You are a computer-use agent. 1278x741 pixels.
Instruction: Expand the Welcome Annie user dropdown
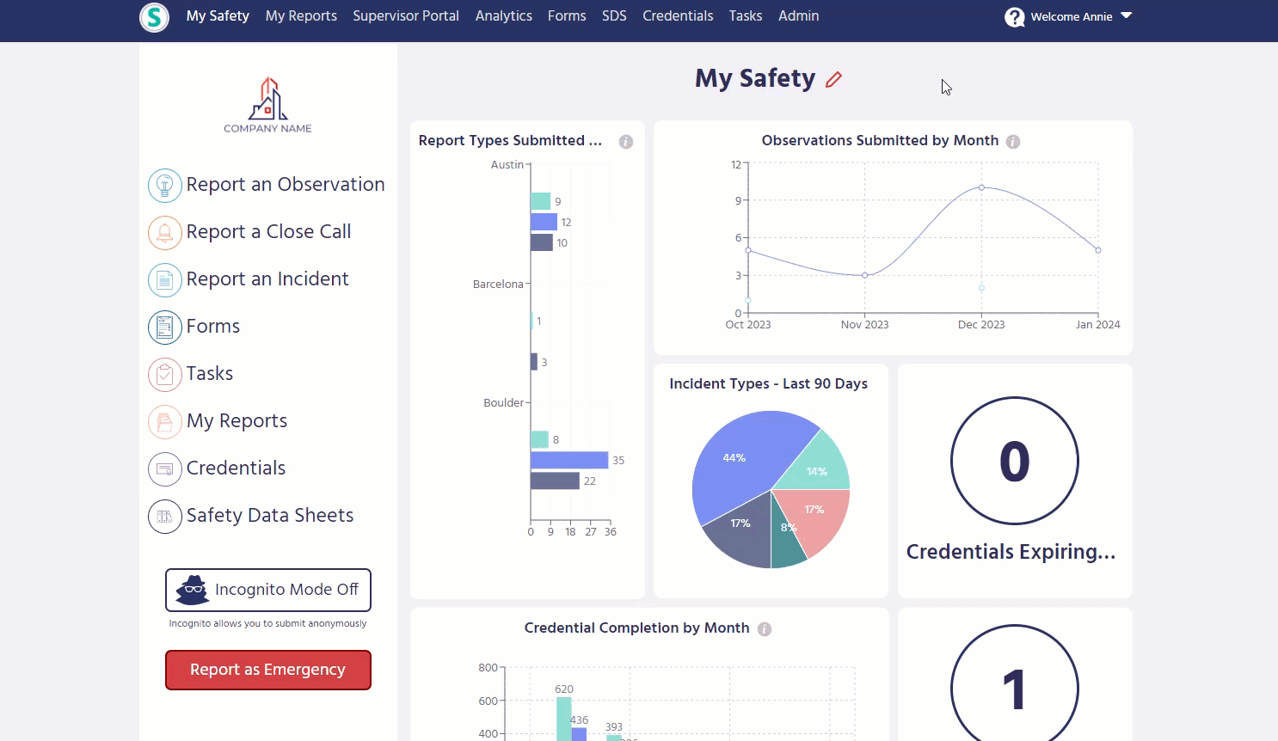coord(1126,15)
